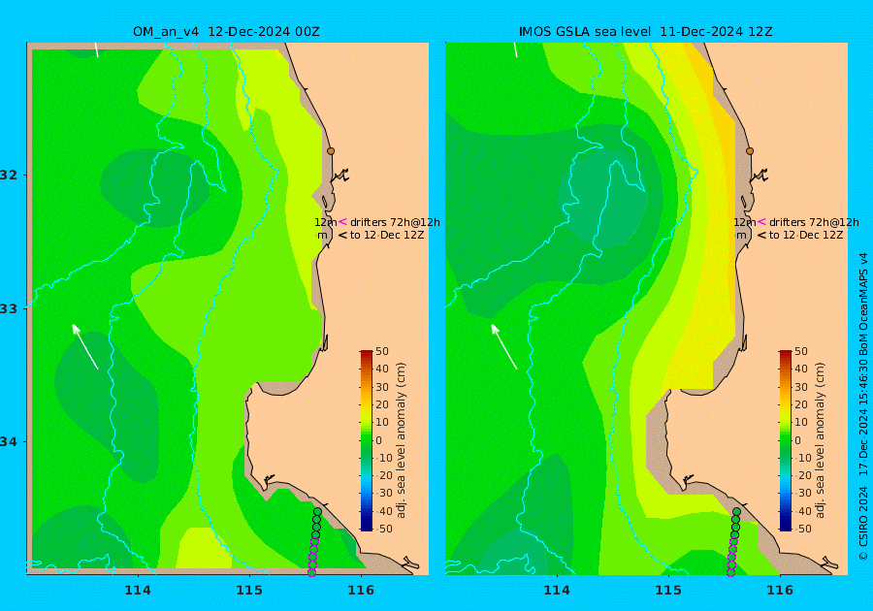Click the 'OM_an_v4 12-Dec-2024 00Z' title
Viewport: 873px width, 611px height.
[226, 32]
